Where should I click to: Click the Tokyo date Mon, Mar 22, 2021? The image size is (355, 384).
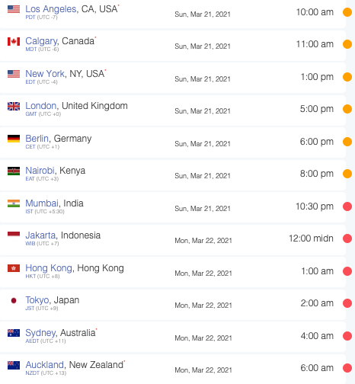click(203, 306)
